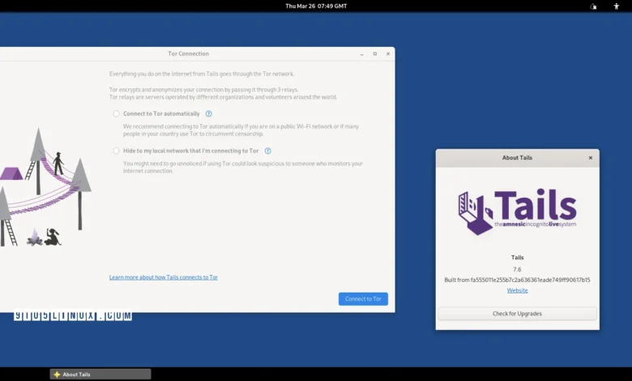
Task: Close the Tor Connection window
Action: (x=388, y=54)
